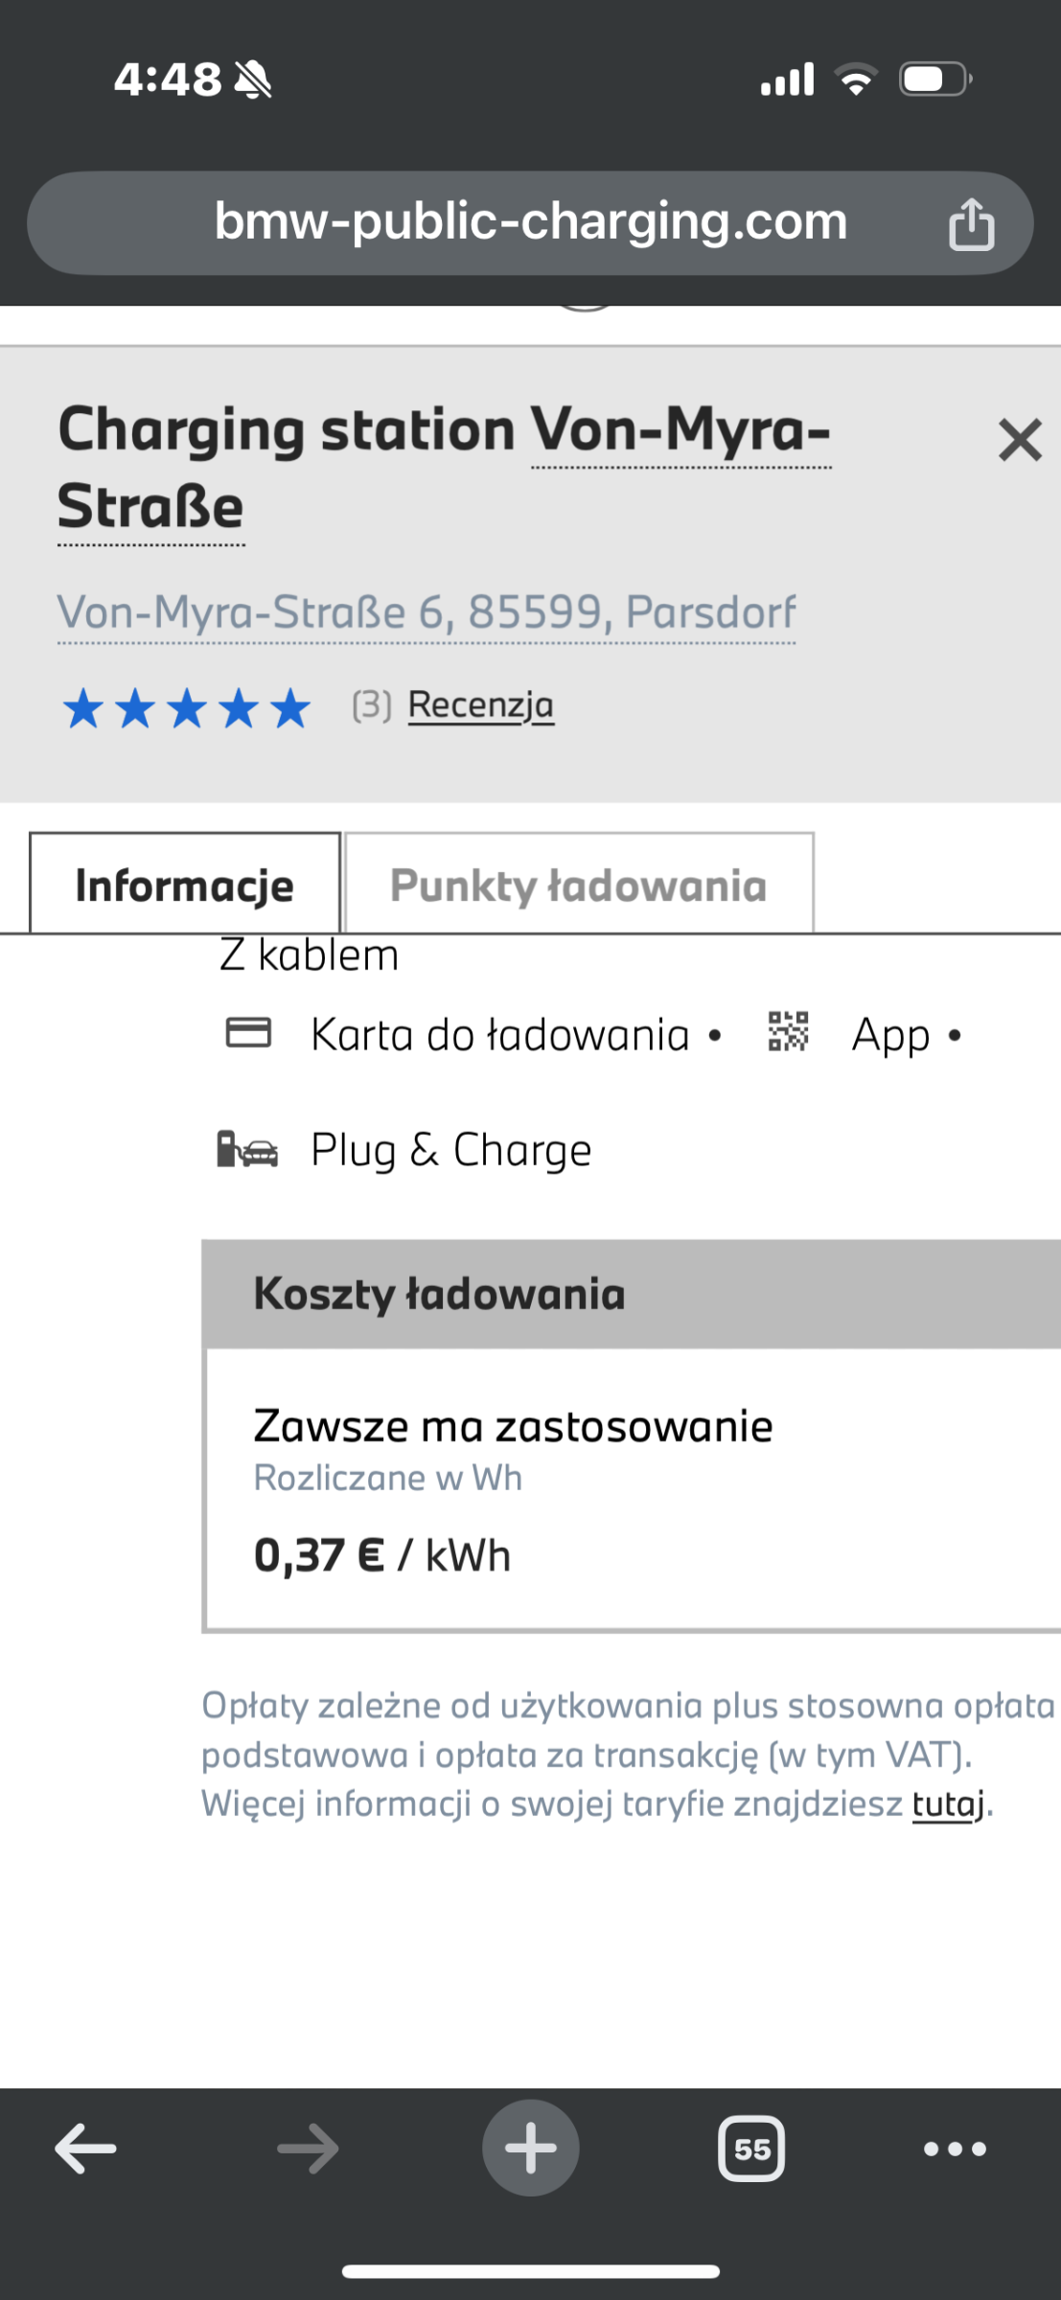Tap the bmw-public-charging.com address bar
Viewport: 1061px width, 2300px height.
pos(530,223)
